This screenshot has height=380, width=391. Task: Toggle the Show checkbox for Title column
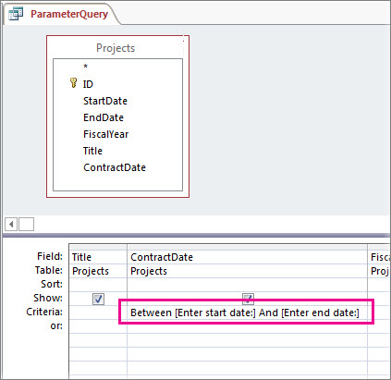click(98, 299)
